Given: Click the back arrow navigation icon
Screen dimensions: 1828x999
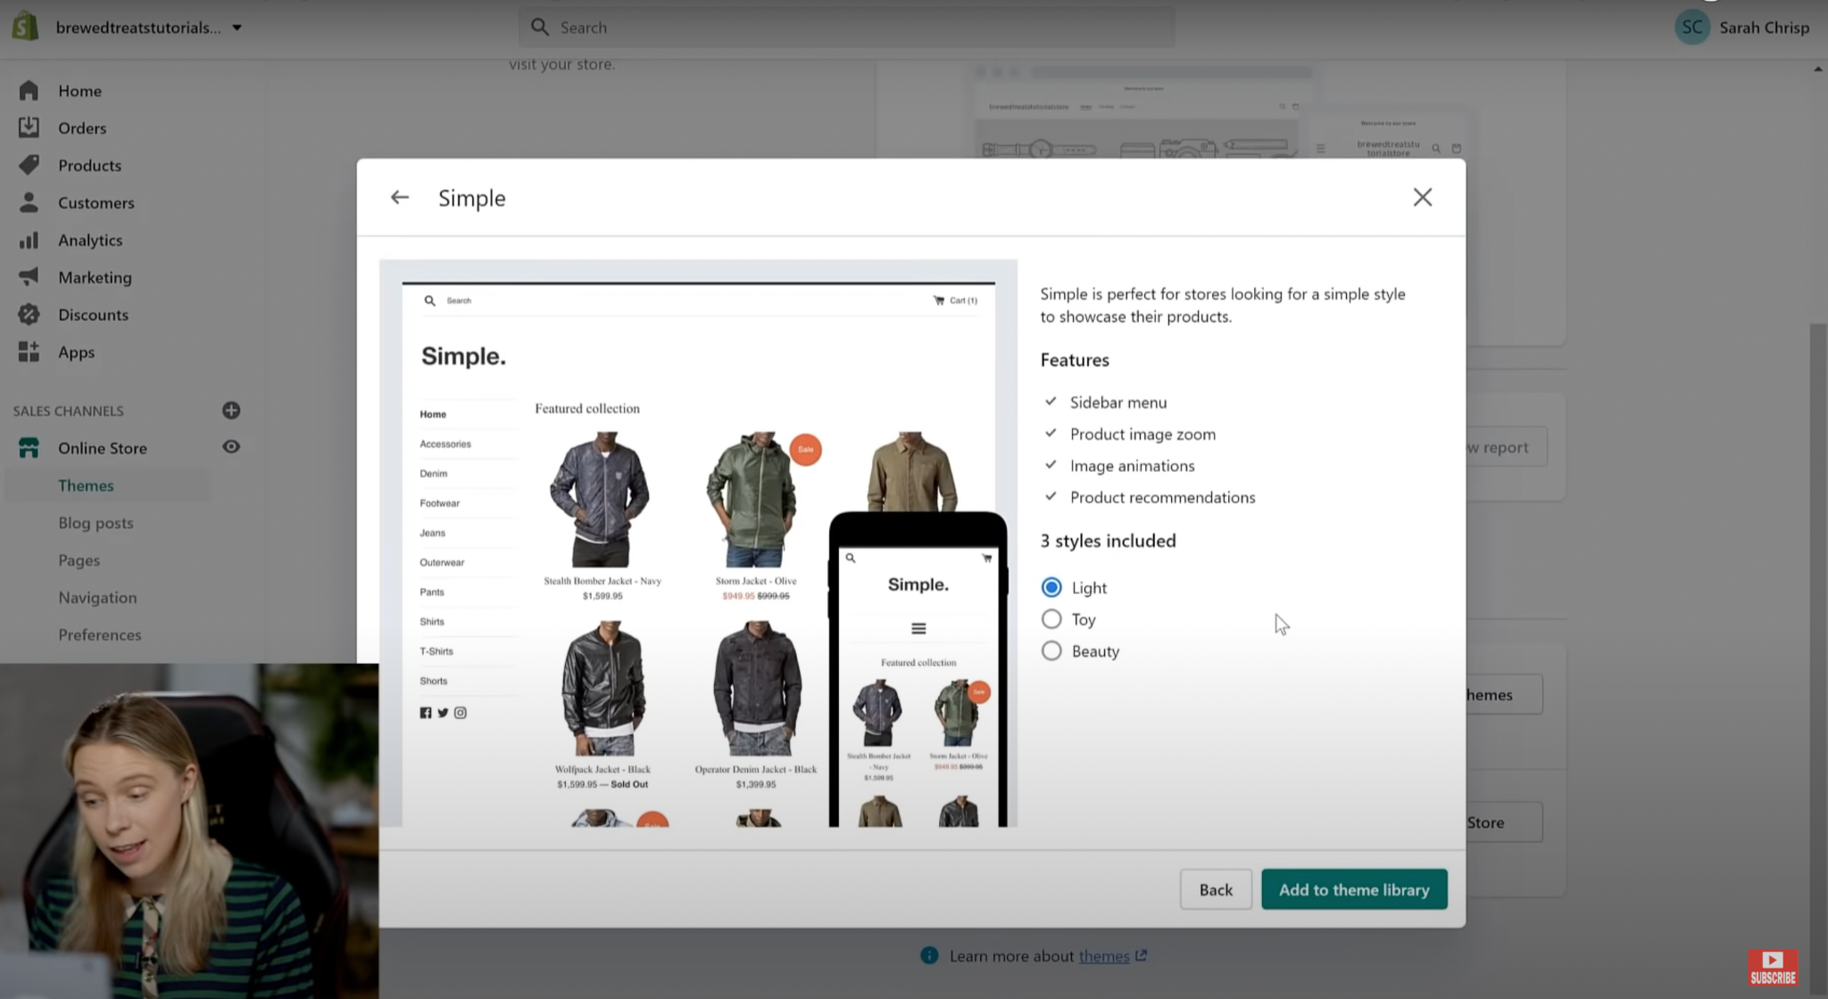Looking at the screenshot, I should (x=402, y=197).
